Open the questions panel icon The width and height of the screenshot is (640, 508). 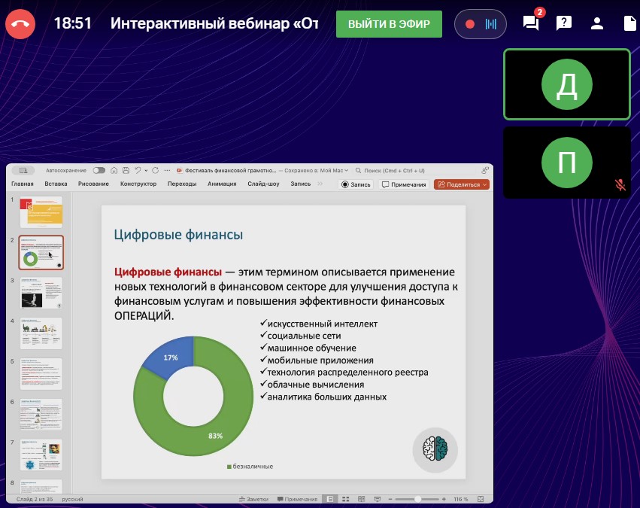tap(564, 23)
